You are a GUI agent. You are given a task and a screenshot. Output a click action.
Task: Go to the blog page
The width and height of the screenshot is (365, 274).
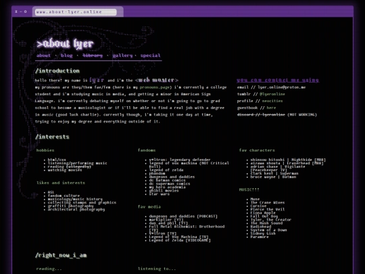66,55
